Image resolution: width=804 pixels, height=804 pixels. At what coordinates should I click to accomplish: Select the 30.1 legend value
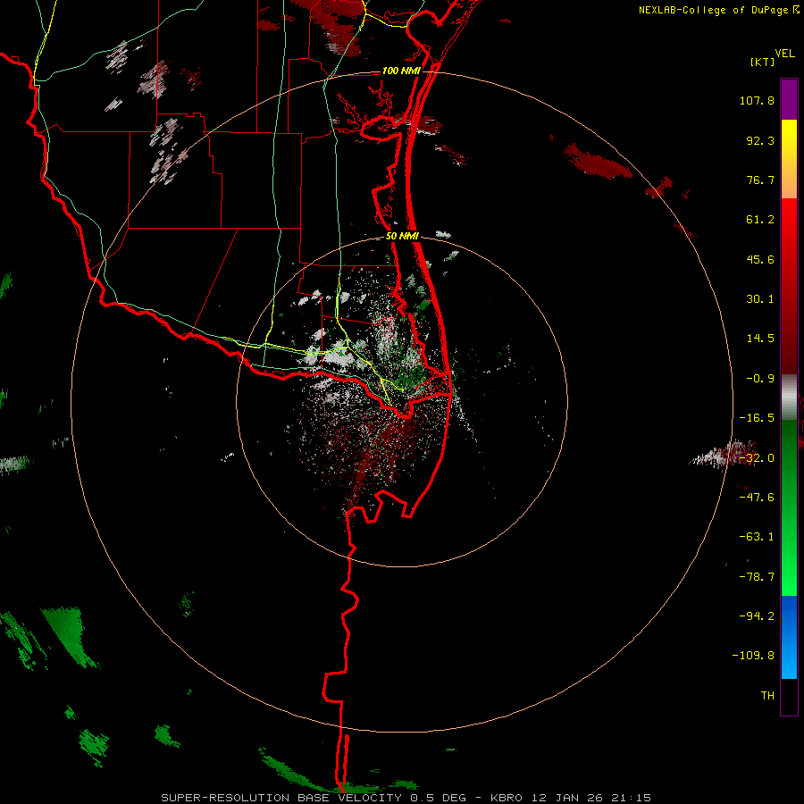coord(760,299)
